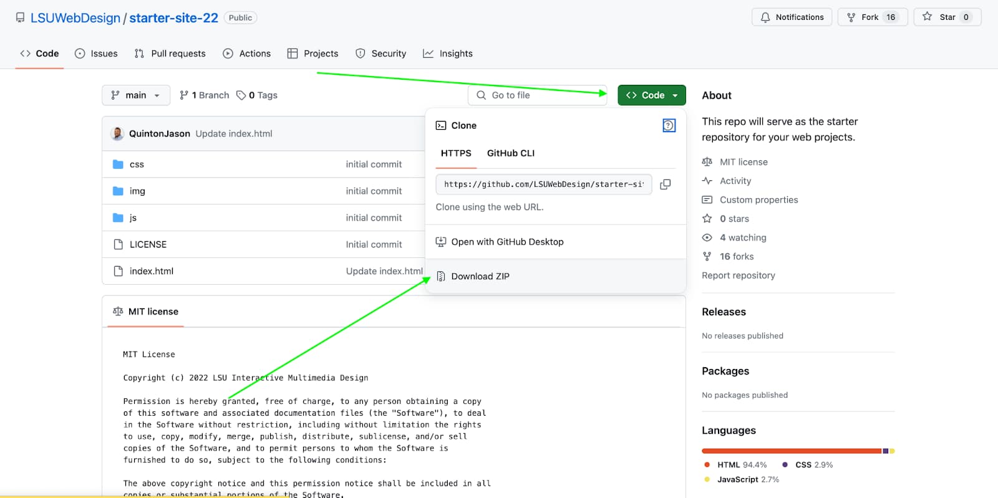This screenshot has width=998, height=498.
Task: Toggle the green Code dropdown button
Action: point(652,95)
